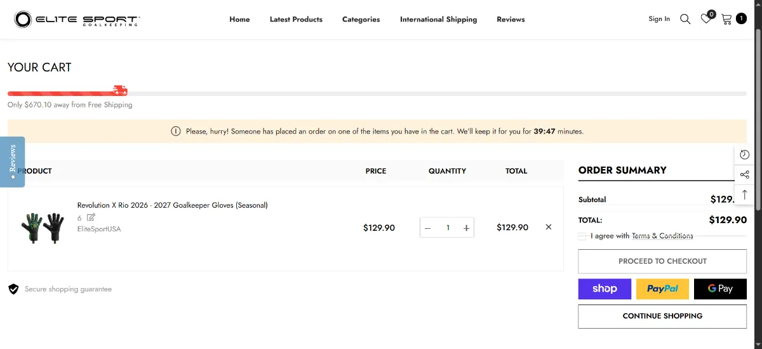This screenshot has width=762, height=349.
Task: Open the Categories menu
Action: click(x=361, y=20)
